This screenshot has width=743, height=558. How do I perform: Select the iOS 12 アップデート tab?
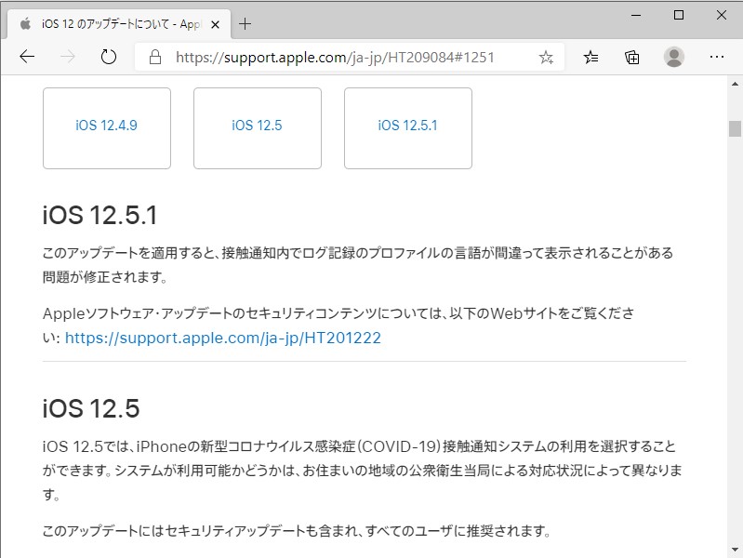(x=118, y=23)
